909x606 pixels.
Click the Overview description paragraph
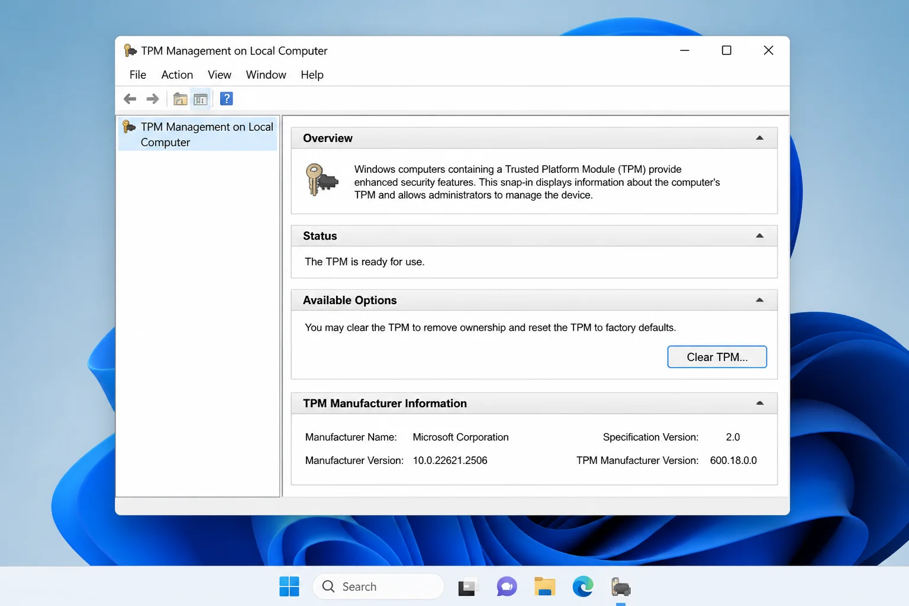(x=537, y=182)
